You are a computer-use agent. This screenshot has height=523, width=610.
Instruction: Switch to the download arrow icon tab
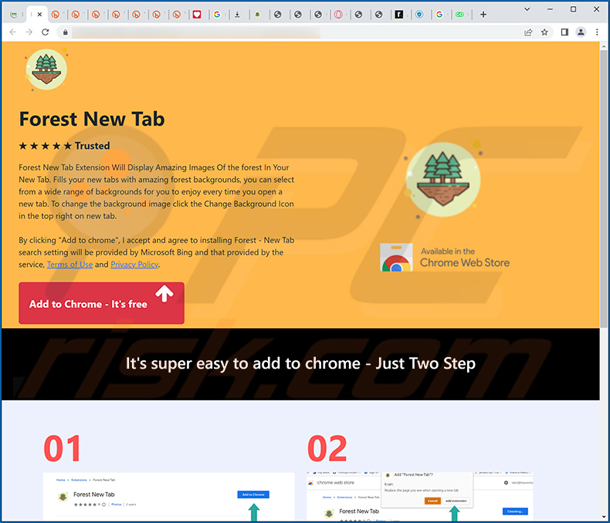(237, 15)
